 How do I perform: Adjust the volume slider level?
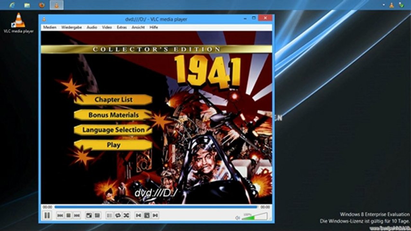254,217
